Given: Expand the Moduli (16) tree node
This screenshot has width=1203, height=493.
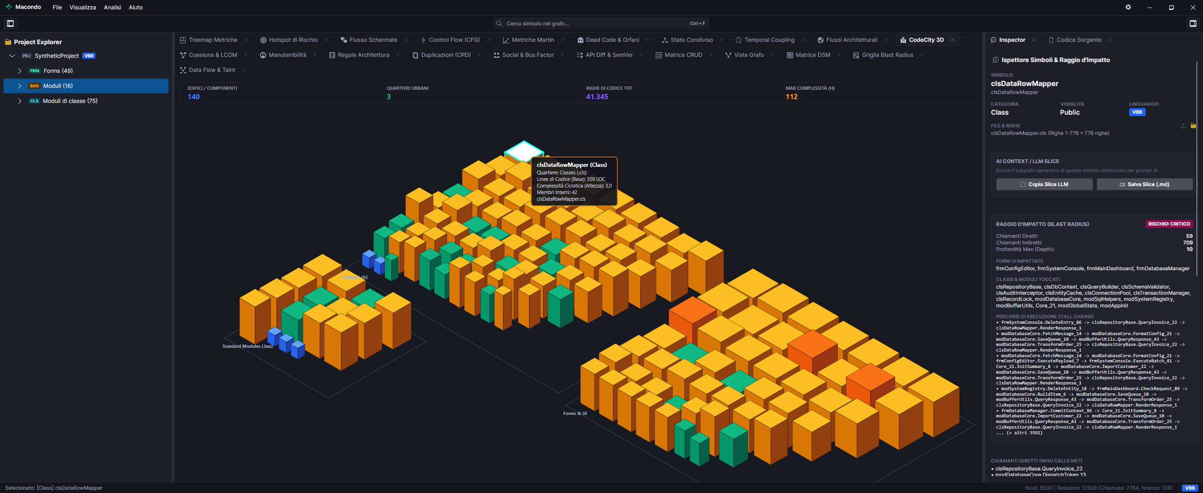Looking at the screenshot, I should [x=19, y=86].
